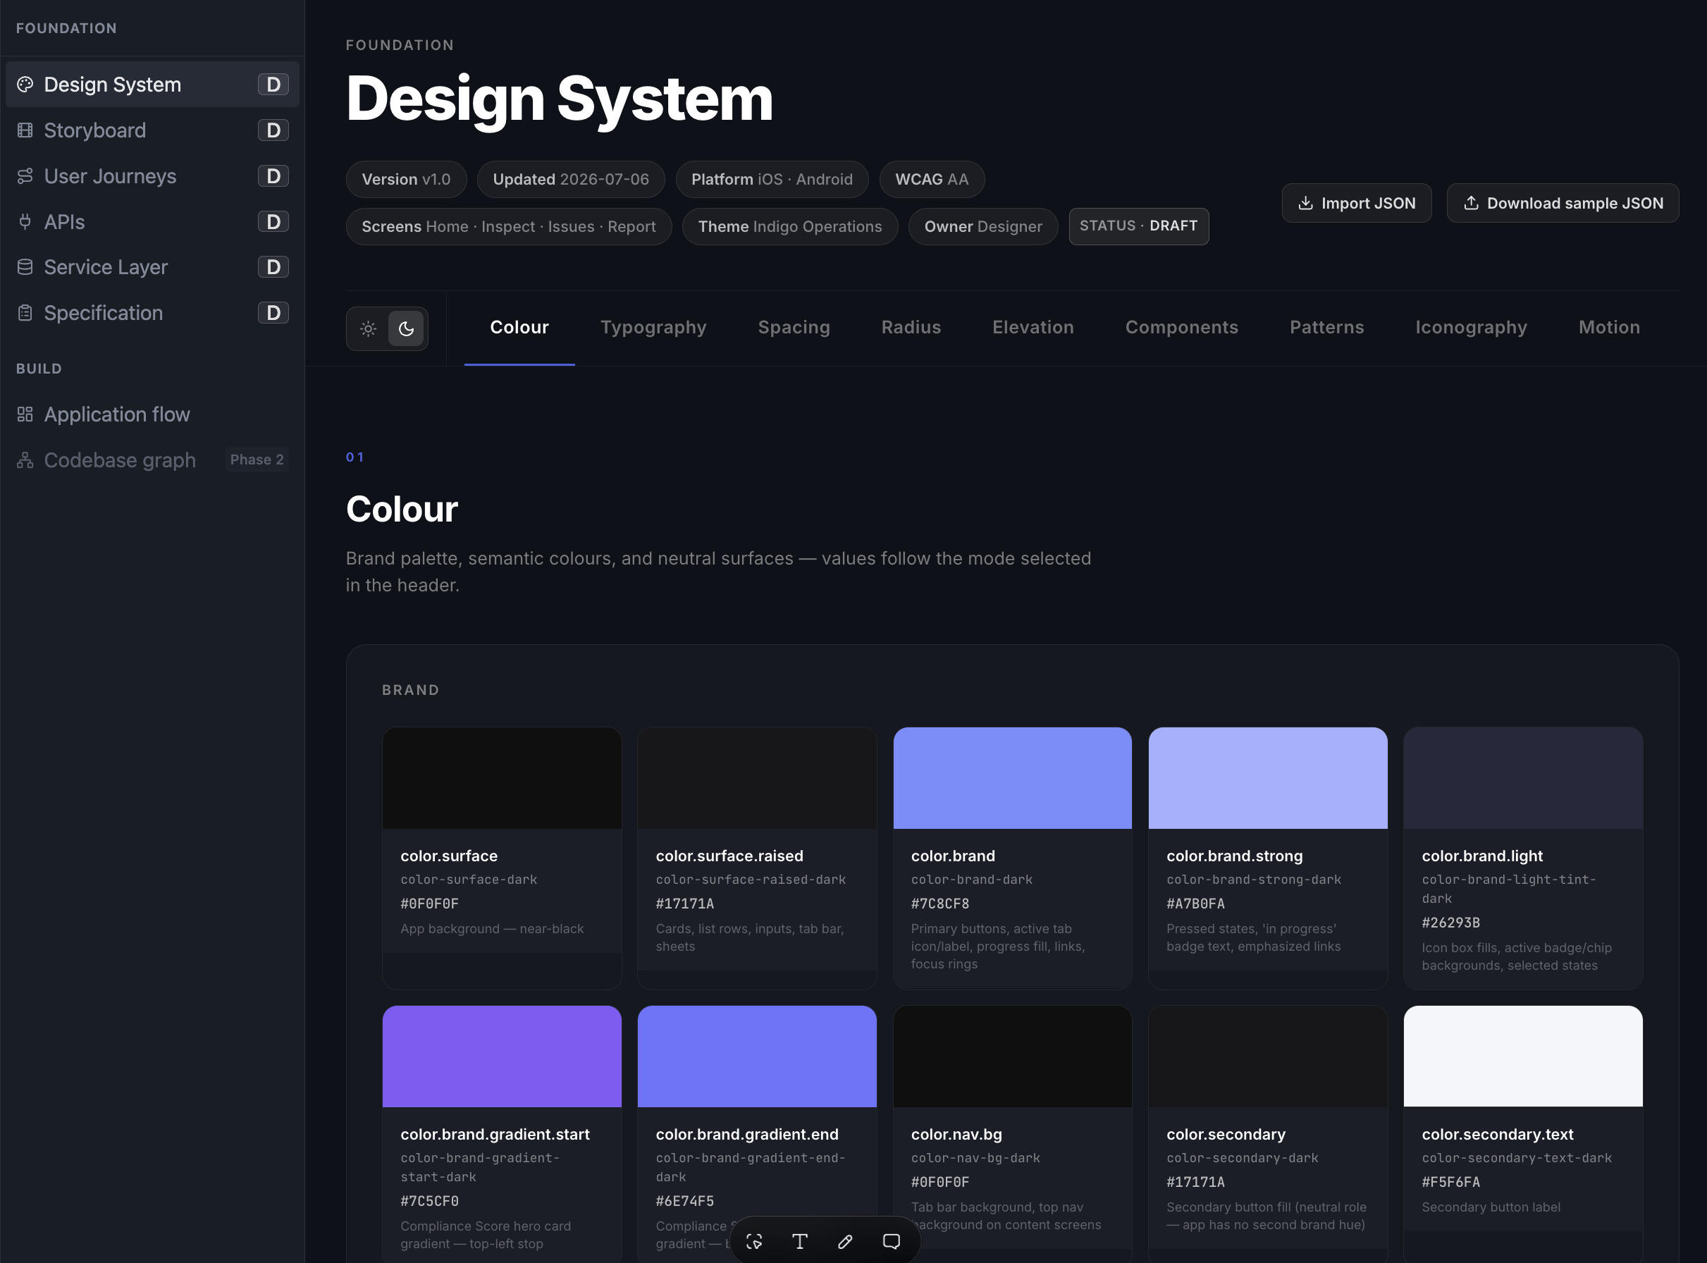Image resolution: width=1707 pixels, height=1263 pixels.
Task: Open the Radius tab
Action: click(911, 328)
